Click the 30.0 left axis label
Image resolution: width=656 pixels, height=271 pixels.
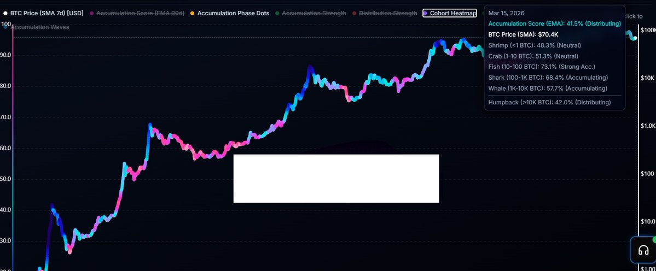(x=5, y=241)
